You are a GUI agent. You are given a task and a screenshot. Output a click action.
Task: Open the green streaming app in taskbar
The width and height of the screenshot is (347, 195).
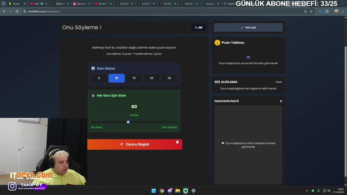[x=185, y=191]
